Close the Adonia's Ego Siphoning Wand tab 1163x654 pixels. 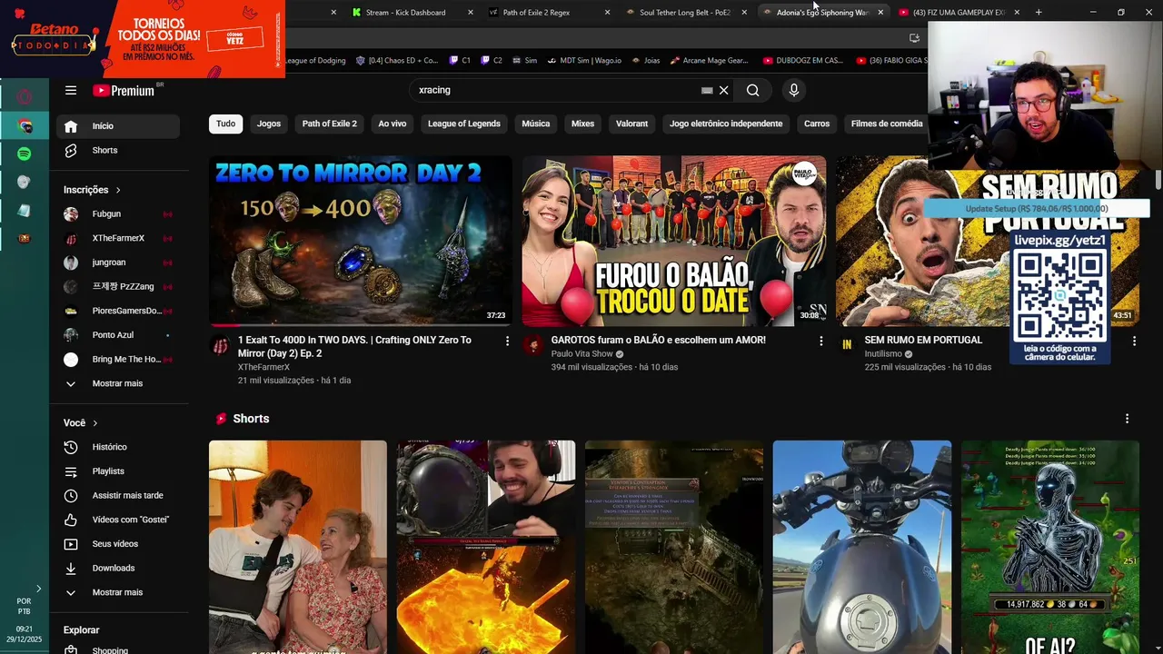(x=880, y=13)
